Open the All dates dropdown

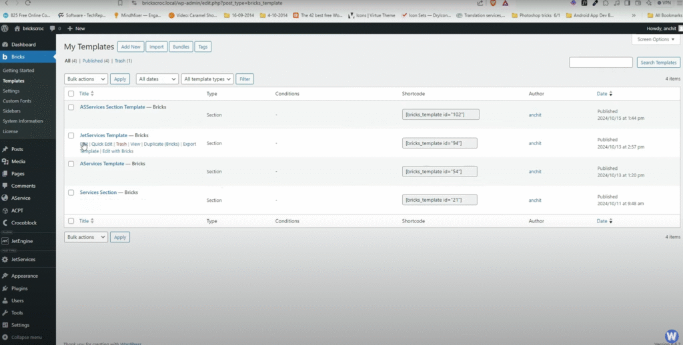coord(157,79)
